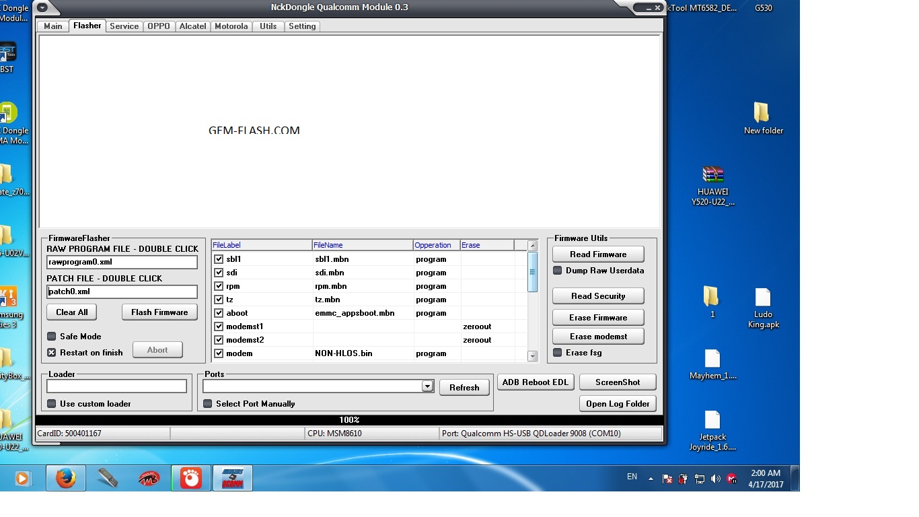Image resolution: width=919 pixels, height=517 pixels.
Task: Enable Dump Raw Userdata
Action: [x=557, y=271]
